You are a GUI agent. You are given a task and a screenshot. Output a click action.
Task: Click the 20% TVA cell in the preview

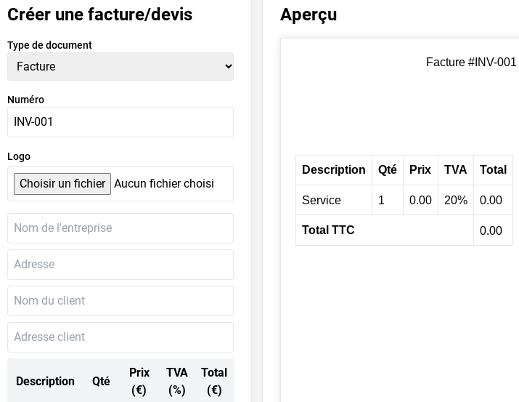(x=456, y=200)
